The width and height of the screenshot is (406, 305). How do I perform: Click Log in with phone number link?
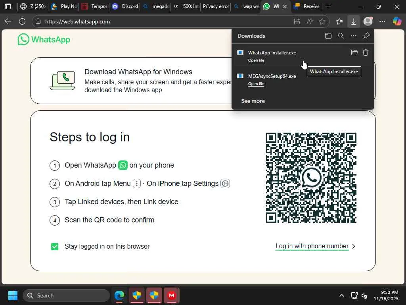tap(312, 246)
